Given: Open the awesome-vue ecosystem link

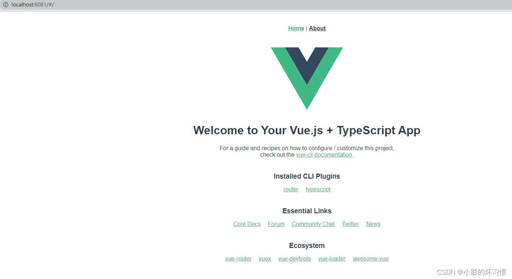Looking at the screenshot, I should 370,258.
